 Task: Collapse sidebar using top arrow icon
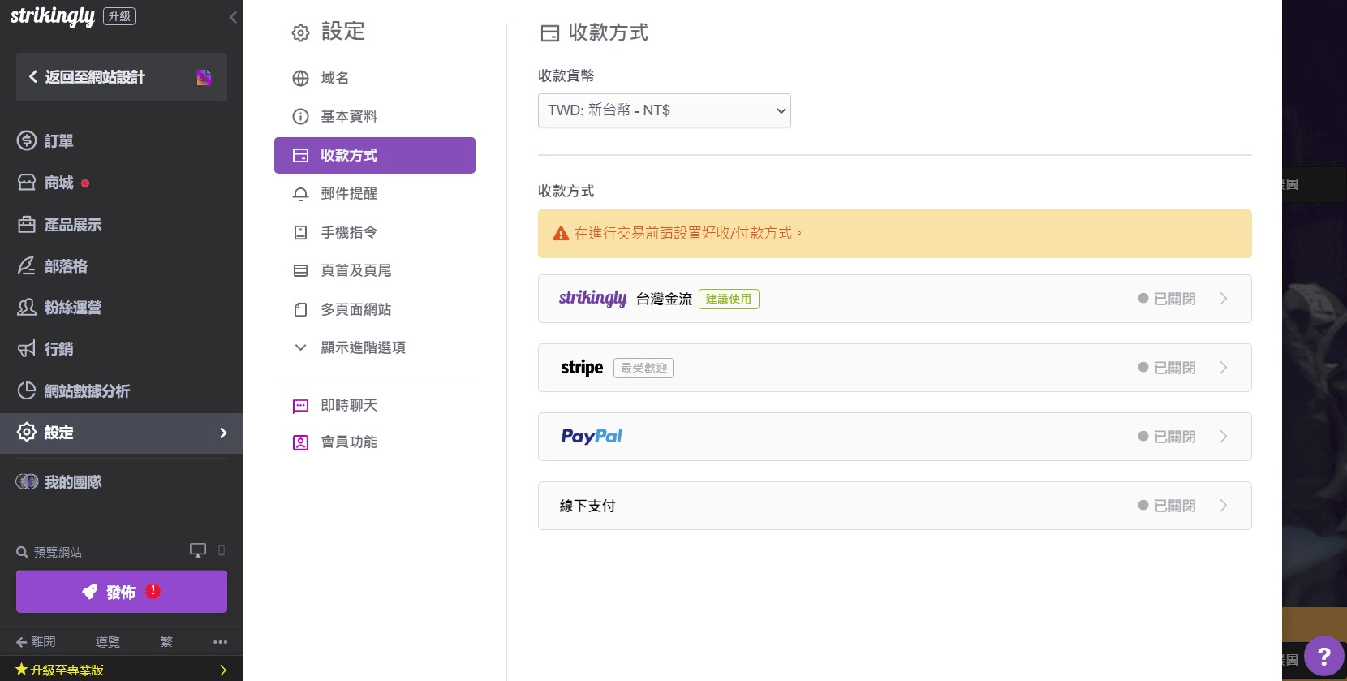[233, 17]
